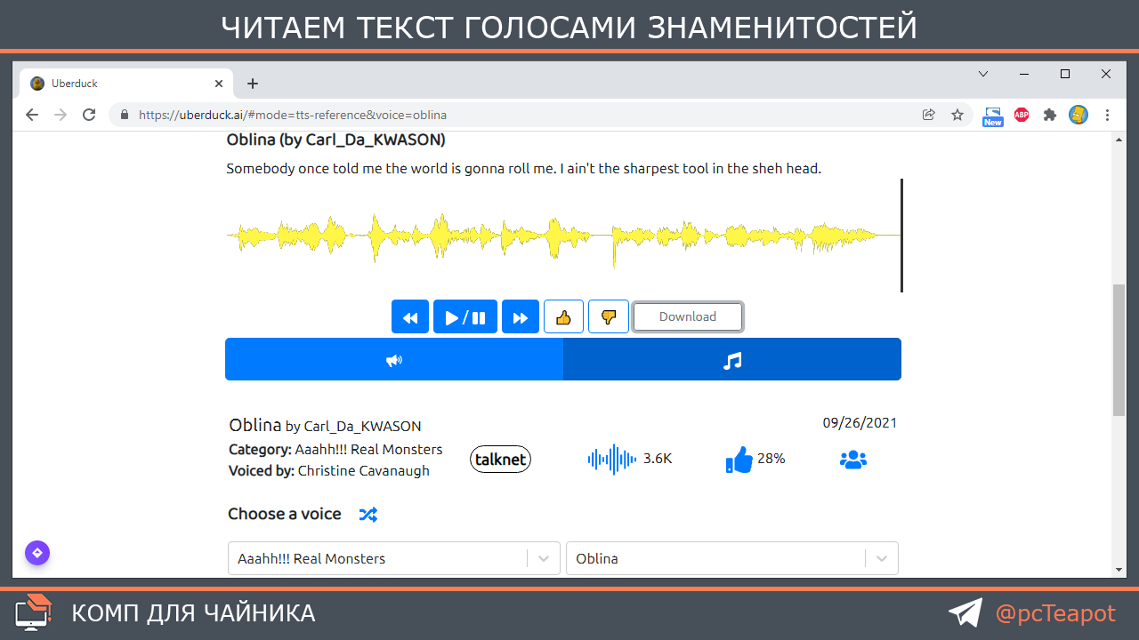Click the Carl_Da_KWASON author name

[x=362, y=426]
